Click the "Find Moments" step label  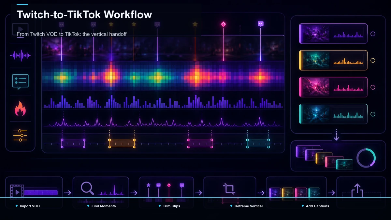tap(104, 206)
